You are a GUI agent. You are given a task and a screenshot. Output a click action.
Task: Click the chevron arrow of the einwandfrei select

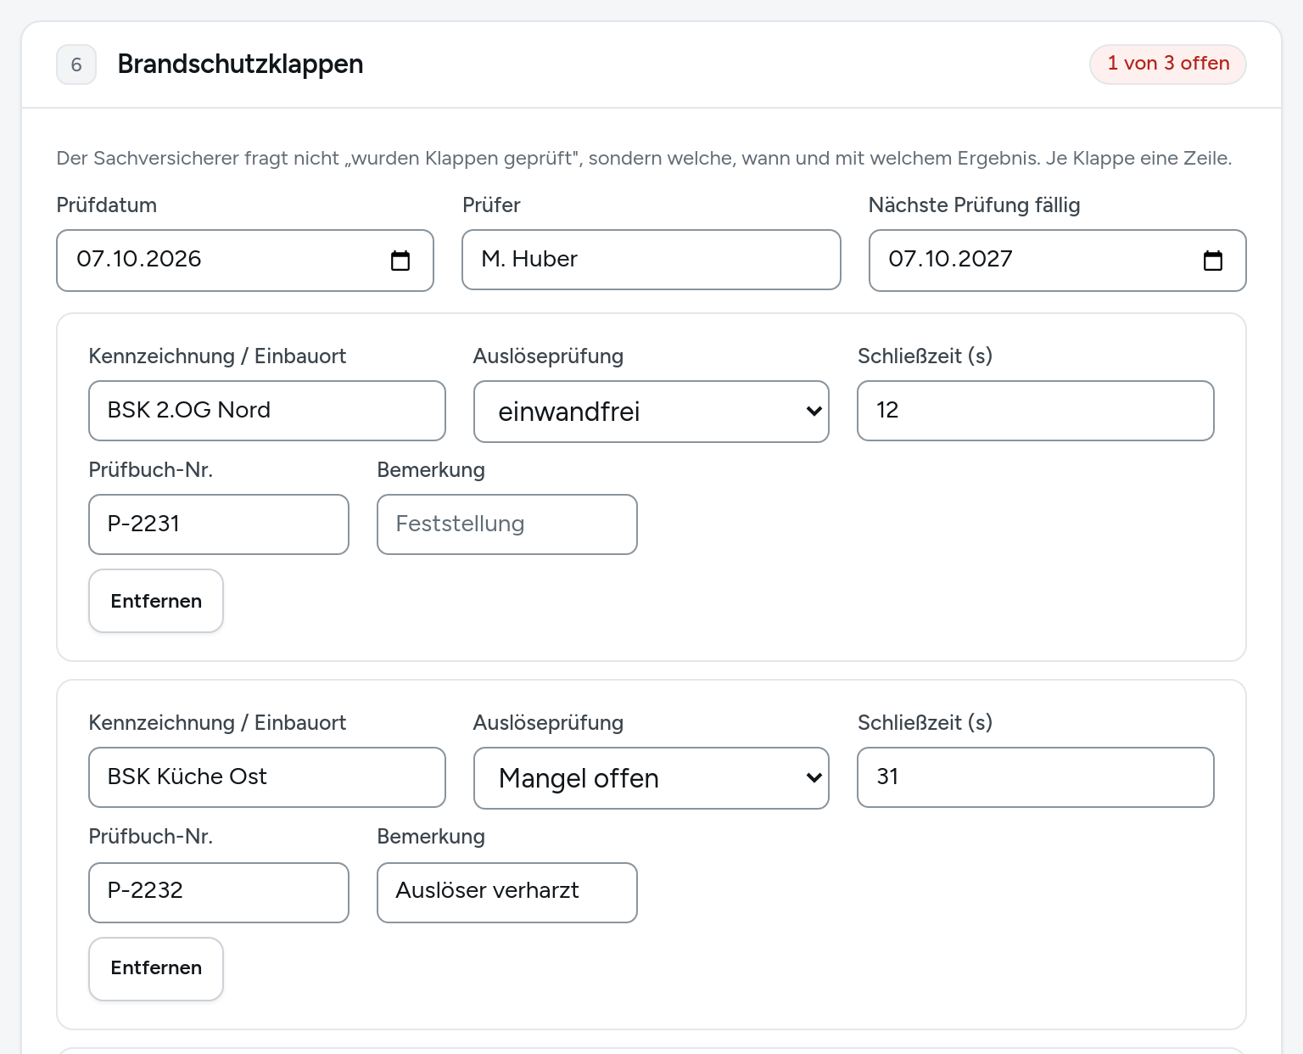tap(814, 412)
